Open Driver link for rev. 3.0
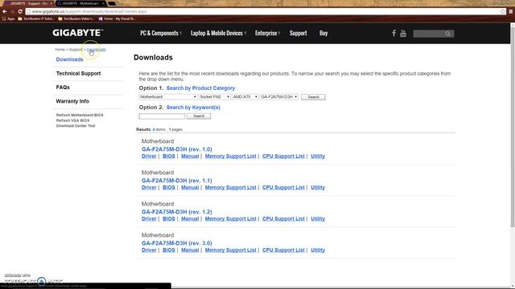 point(149,250)
